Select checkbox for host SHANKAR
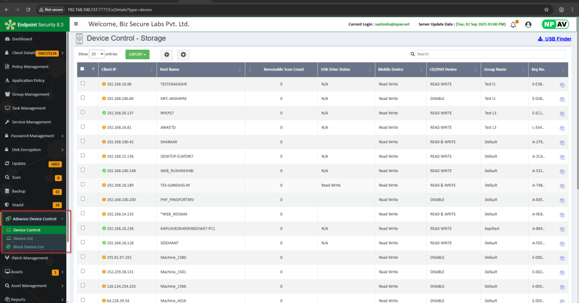 coord(83,141)
